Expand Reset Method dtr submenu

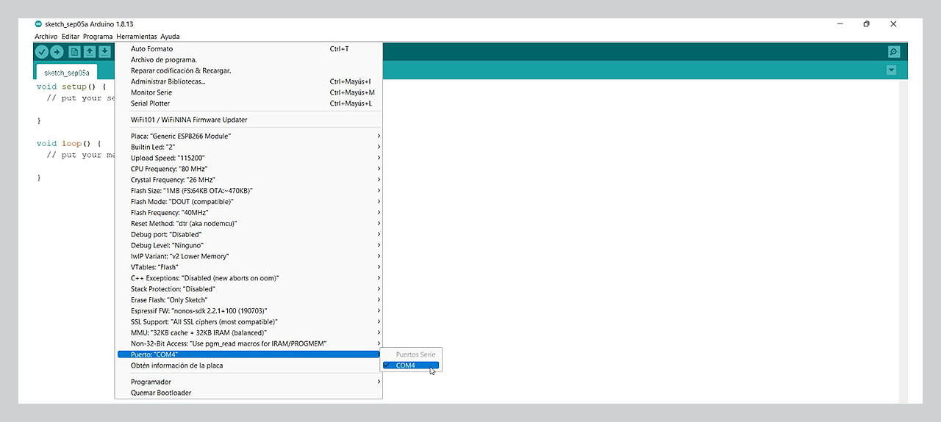point(248,223)
